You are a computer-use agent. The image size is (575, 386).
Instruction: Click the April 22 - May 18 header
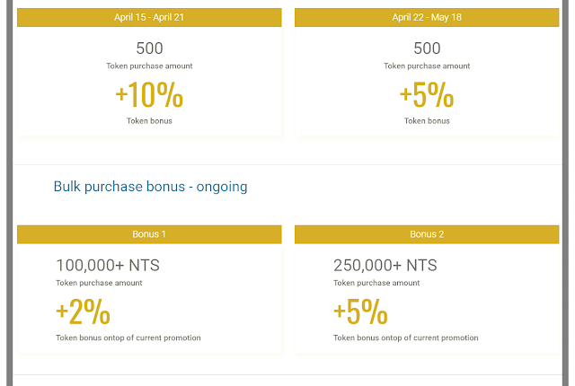(426, 17)
